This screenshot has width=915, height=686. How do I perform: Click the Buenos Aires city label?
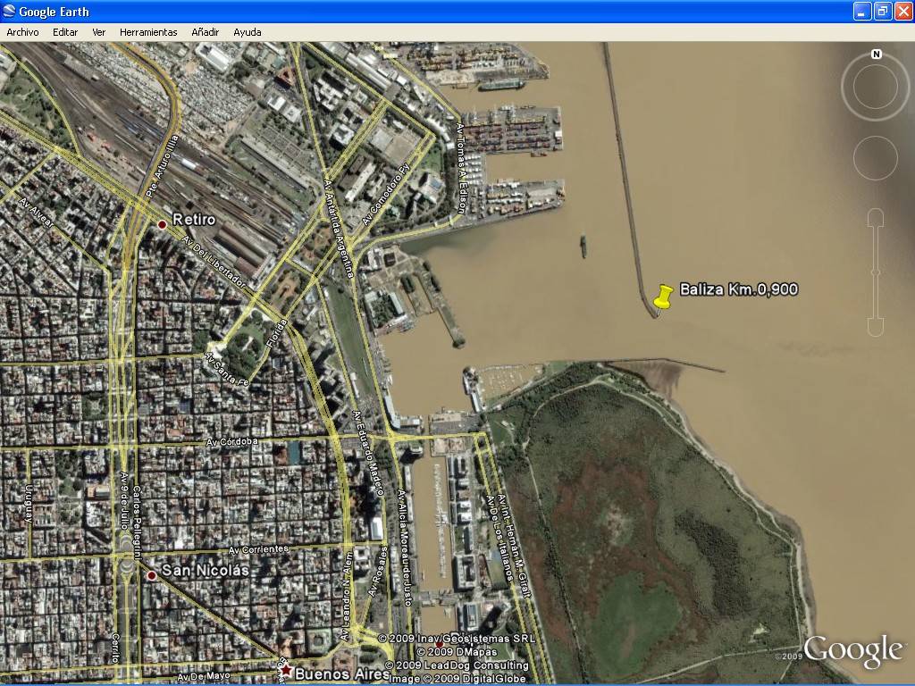click(x=342, y=673)
